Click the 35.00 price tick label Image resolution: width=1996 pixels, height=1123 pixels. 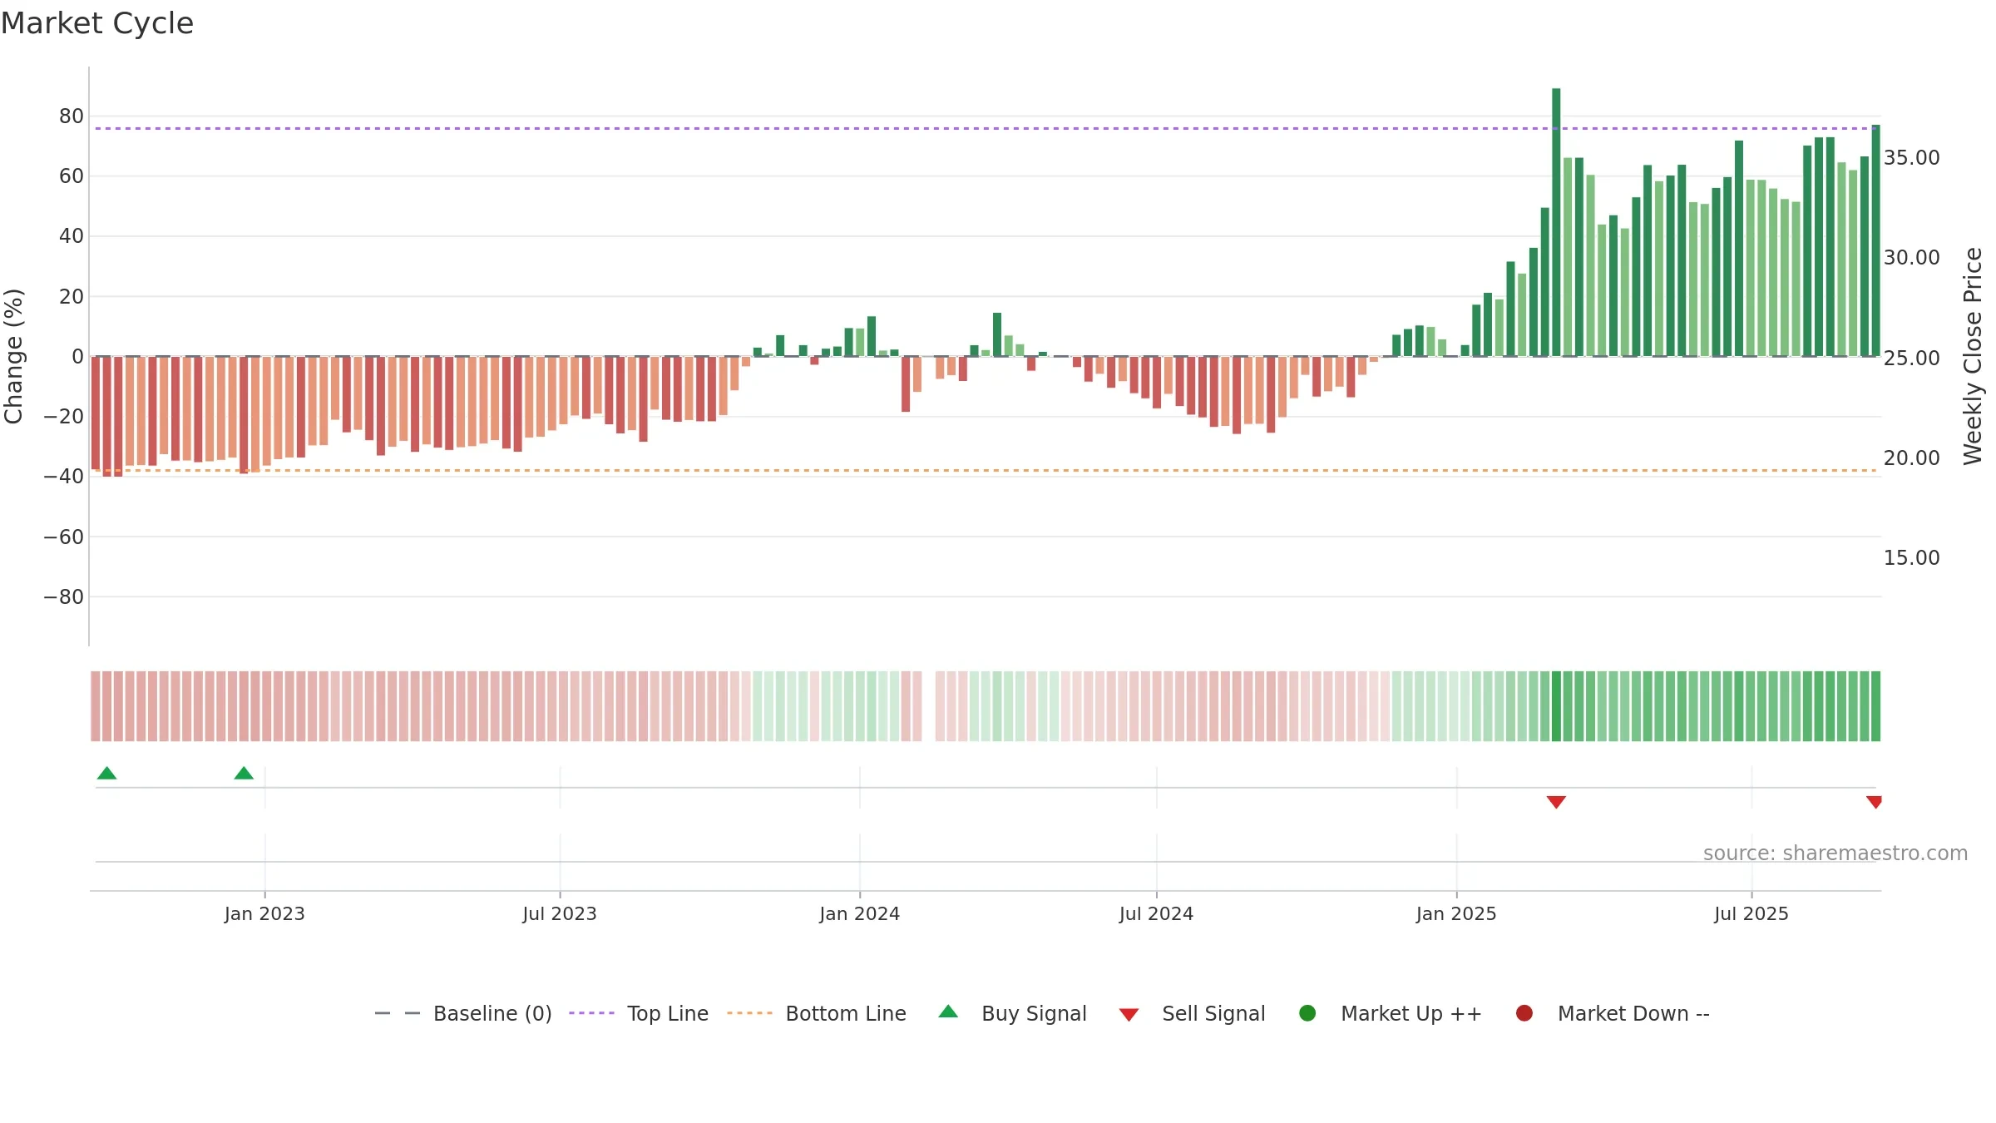[1911, 157]
